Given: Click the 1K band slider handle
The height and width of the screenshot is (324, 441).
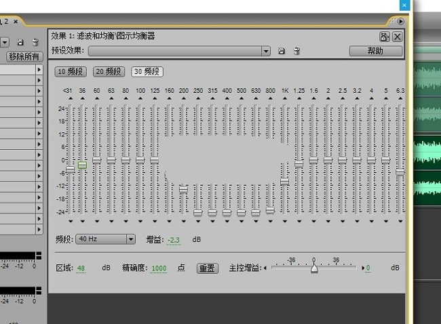Looking at the screenshot, I should pos(285,182).
